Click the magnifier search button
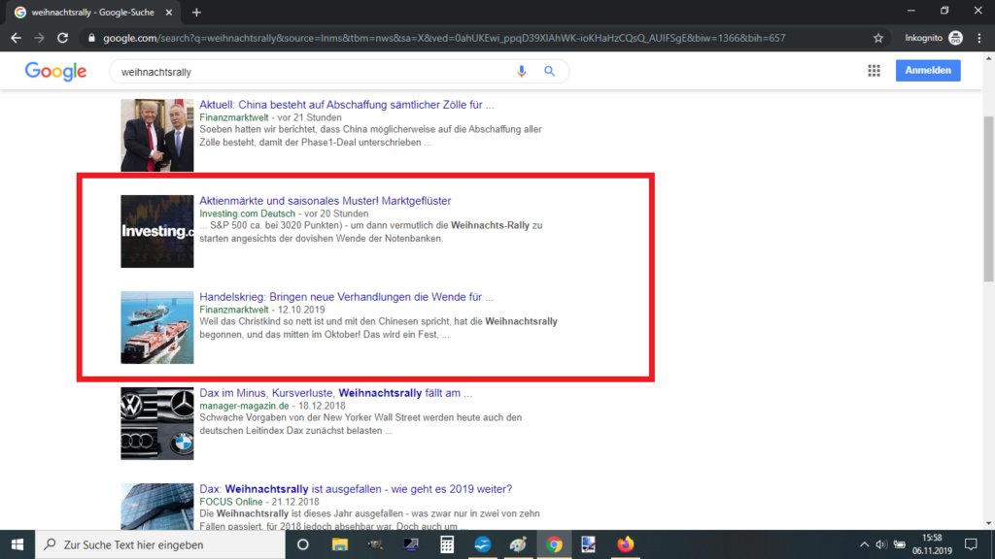The image size is (995, 559). click(x=550, y=72)
